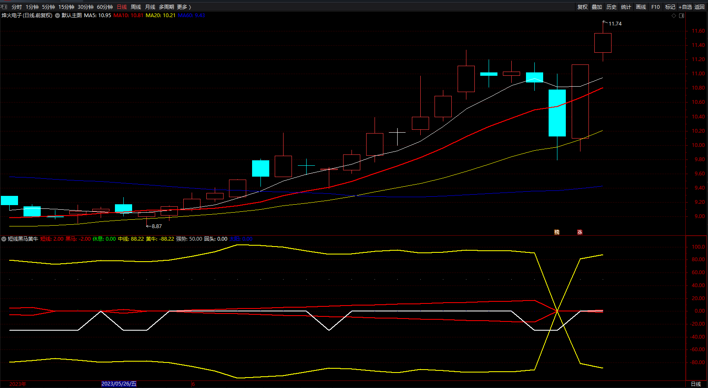
Task: Click the latest candlestick topping at 11.74
Action: tap(603, 43)
